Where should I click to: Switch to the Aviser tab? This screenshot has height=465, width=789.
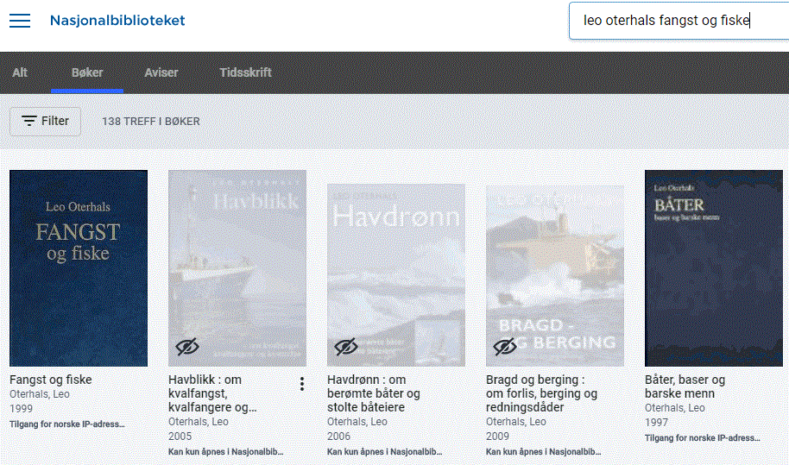click(x=161, y=72)
